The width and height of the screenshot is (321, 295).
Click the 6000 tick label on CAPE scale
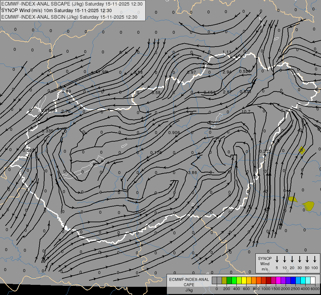pyautogui.click(x=315, y=289)
